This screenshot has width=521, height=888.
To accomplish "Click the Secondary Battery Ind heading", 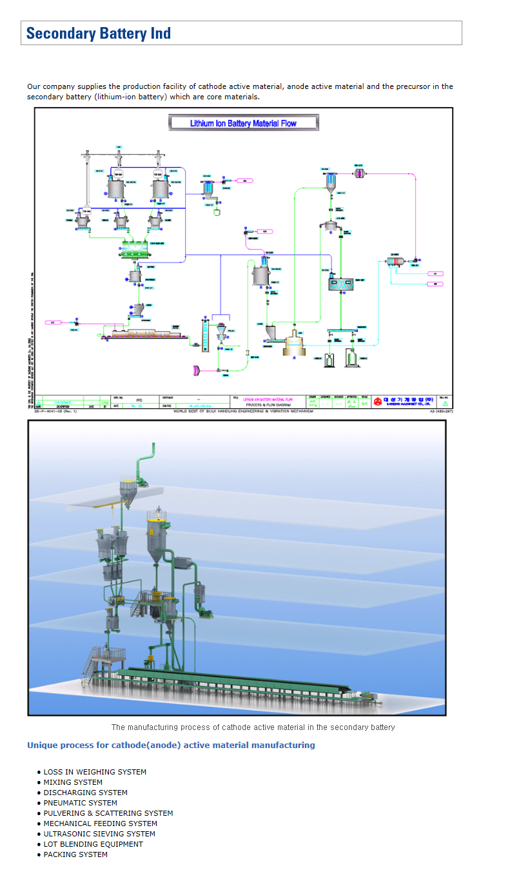I will pos(97,33).
